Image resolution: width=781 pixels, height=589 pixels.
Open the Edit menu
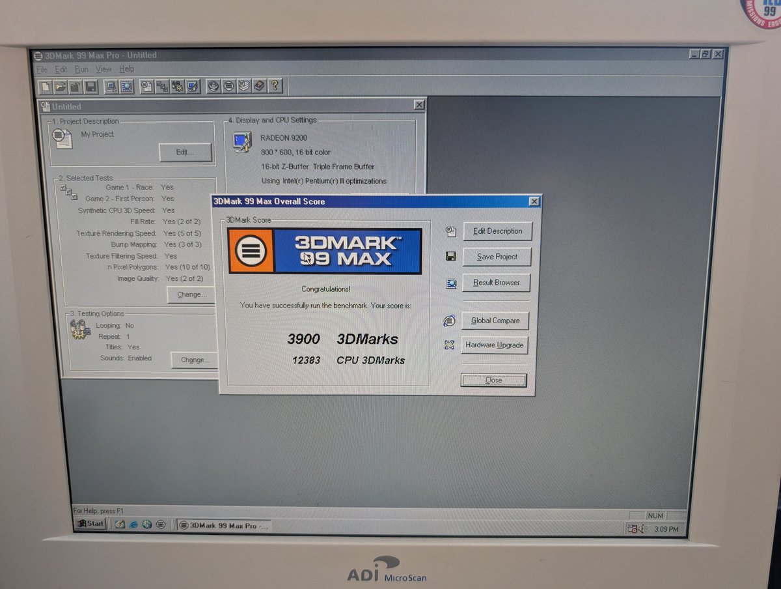[61, 69]
